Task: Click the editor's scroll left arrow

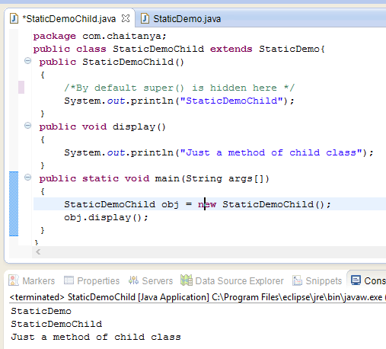Action: tap(38, 252)
